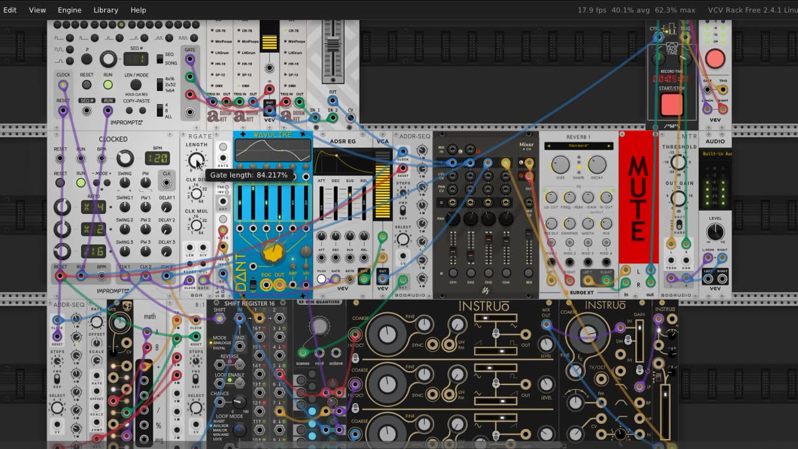Click the quantizer's large grey knob

[x=319, y=326]
